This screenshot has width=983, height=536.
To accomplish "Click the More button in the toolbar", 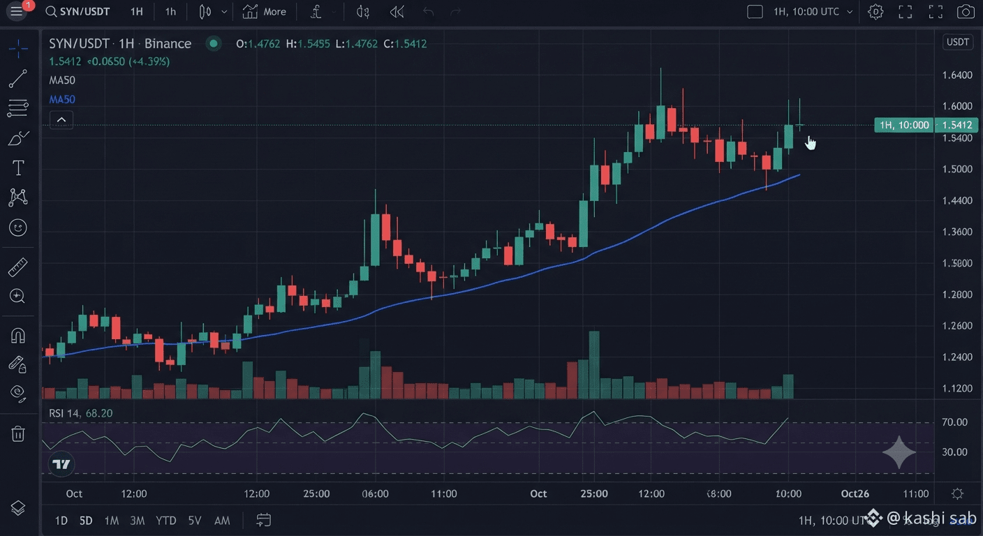I will [x=274, y=12].
